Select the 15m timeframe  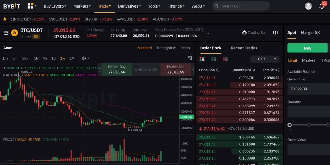[x=26, y=58]
